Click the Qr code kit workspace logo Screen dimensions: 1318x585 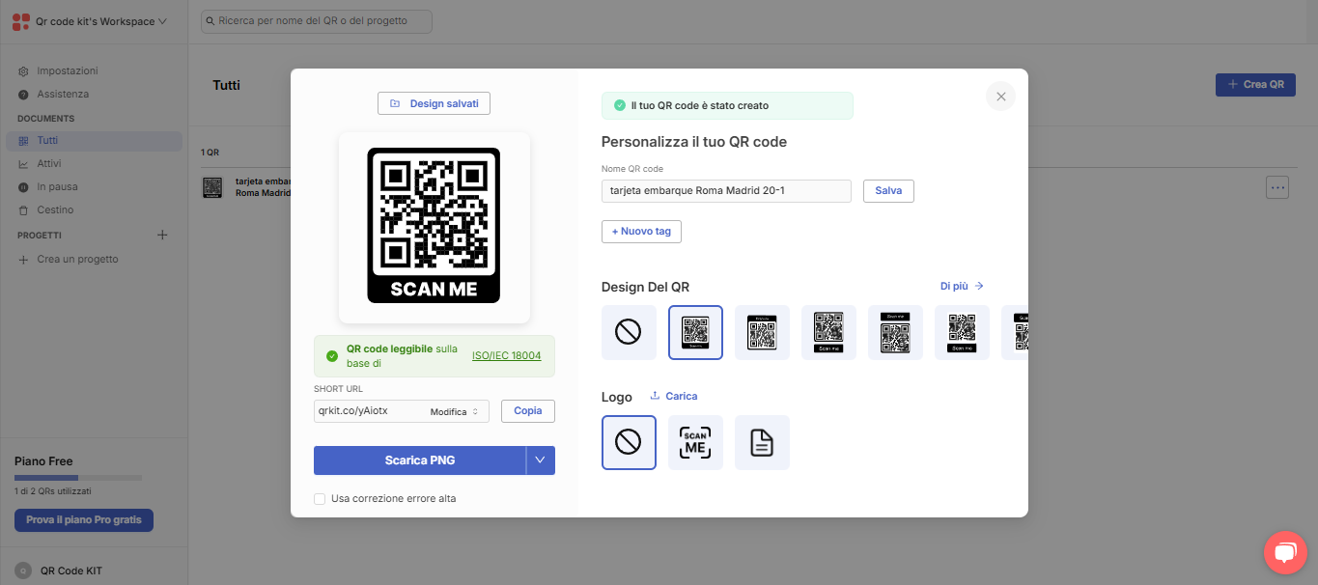coord(21,21)
